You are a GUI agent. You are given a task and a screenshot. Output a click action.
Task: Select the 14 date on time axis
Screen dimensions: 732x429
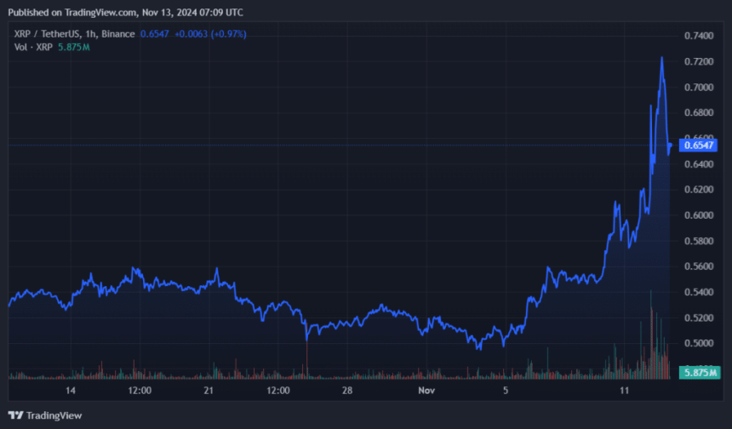tap(71, 390)
